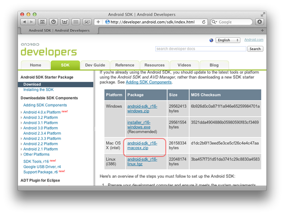
Task: Click the Search button for developer docs
Action: [255, 49]
